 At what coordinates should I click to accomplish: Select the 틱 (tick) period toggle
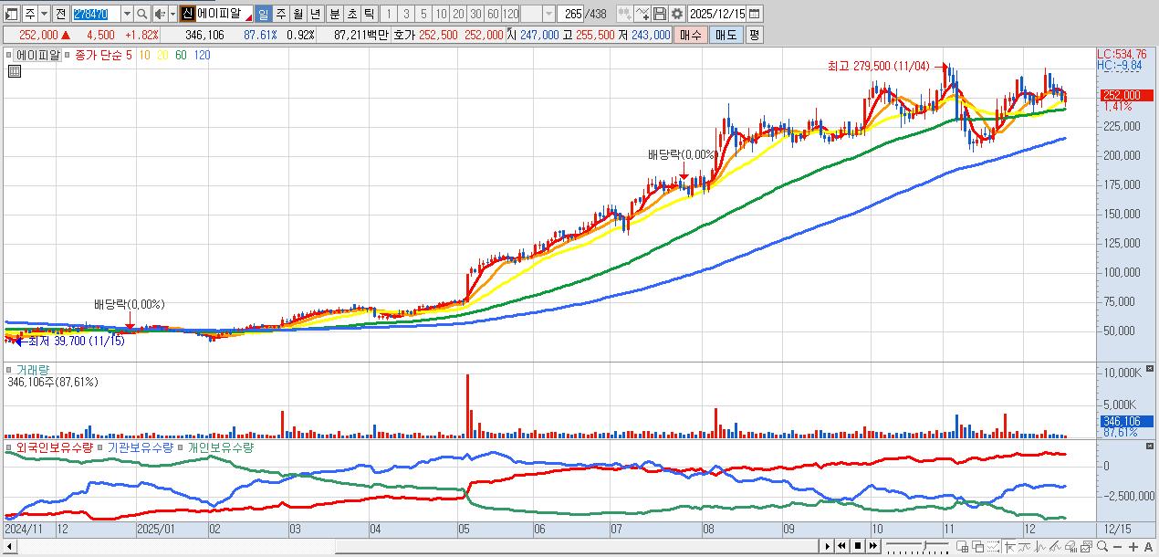pyautogui.click(x=369, y=14)
